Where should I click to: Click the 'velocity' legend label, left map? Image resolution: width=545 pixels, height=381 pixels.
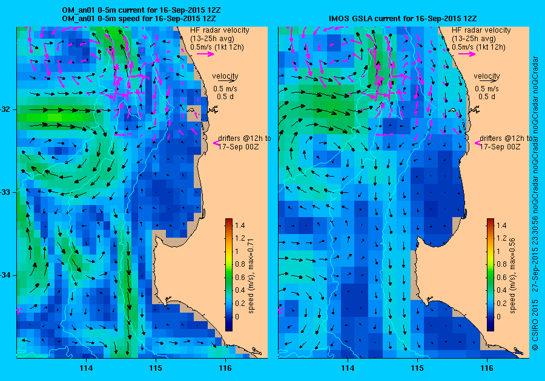point(225,76)
